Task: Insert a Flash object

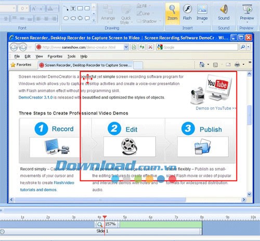Action: 187,12
